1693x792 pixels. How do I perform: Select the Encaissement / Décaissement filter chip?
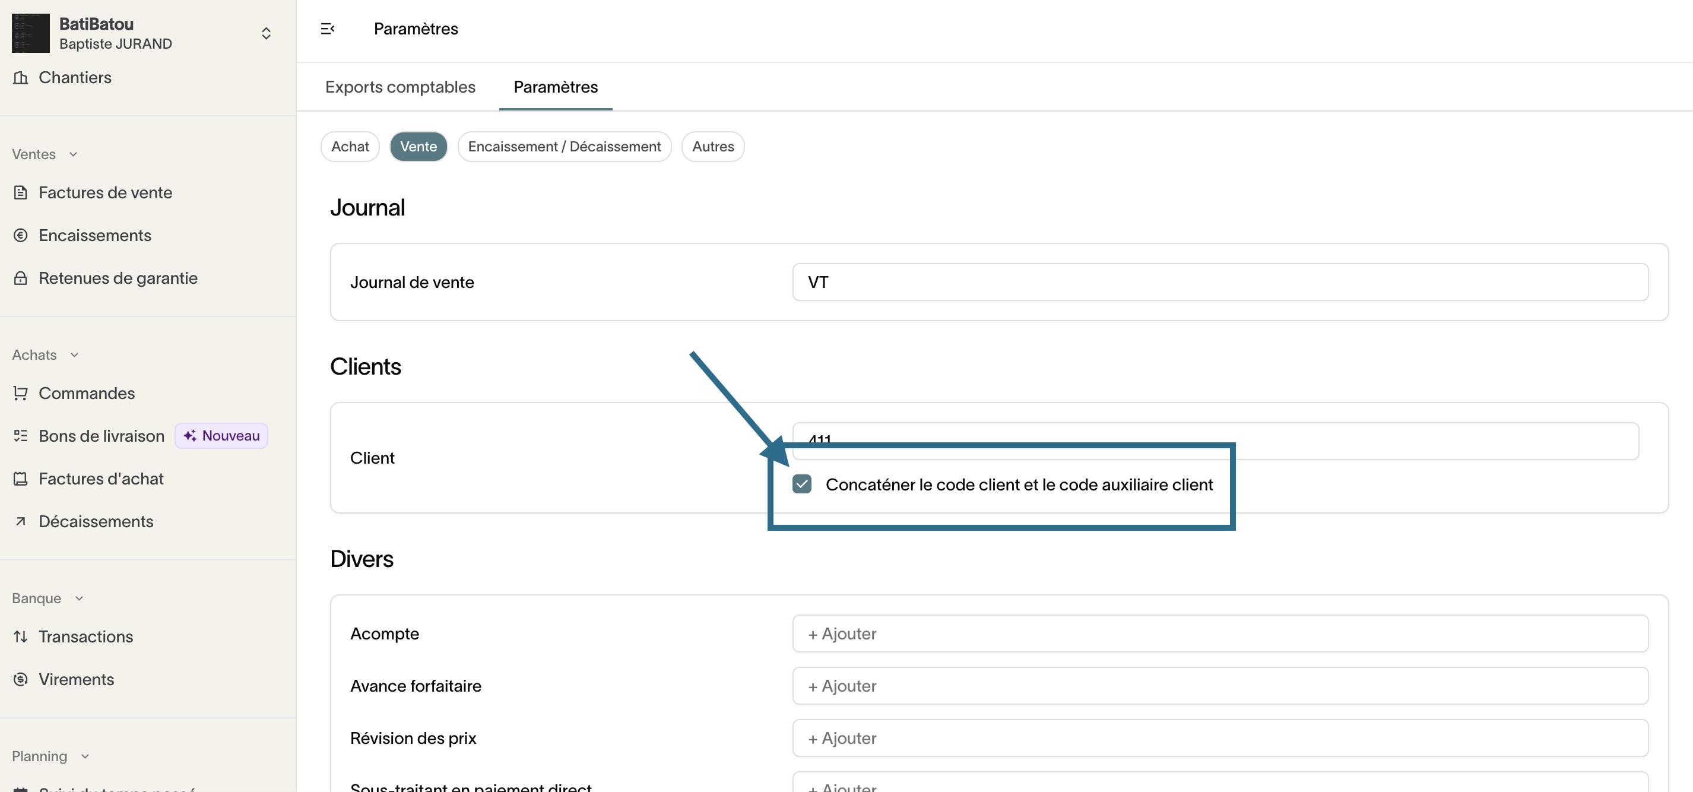tap(564, 147)
